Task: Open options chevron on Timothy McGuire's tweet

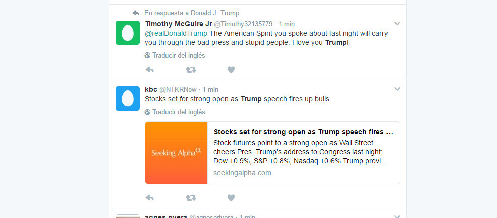Action: tap(397, 23)
